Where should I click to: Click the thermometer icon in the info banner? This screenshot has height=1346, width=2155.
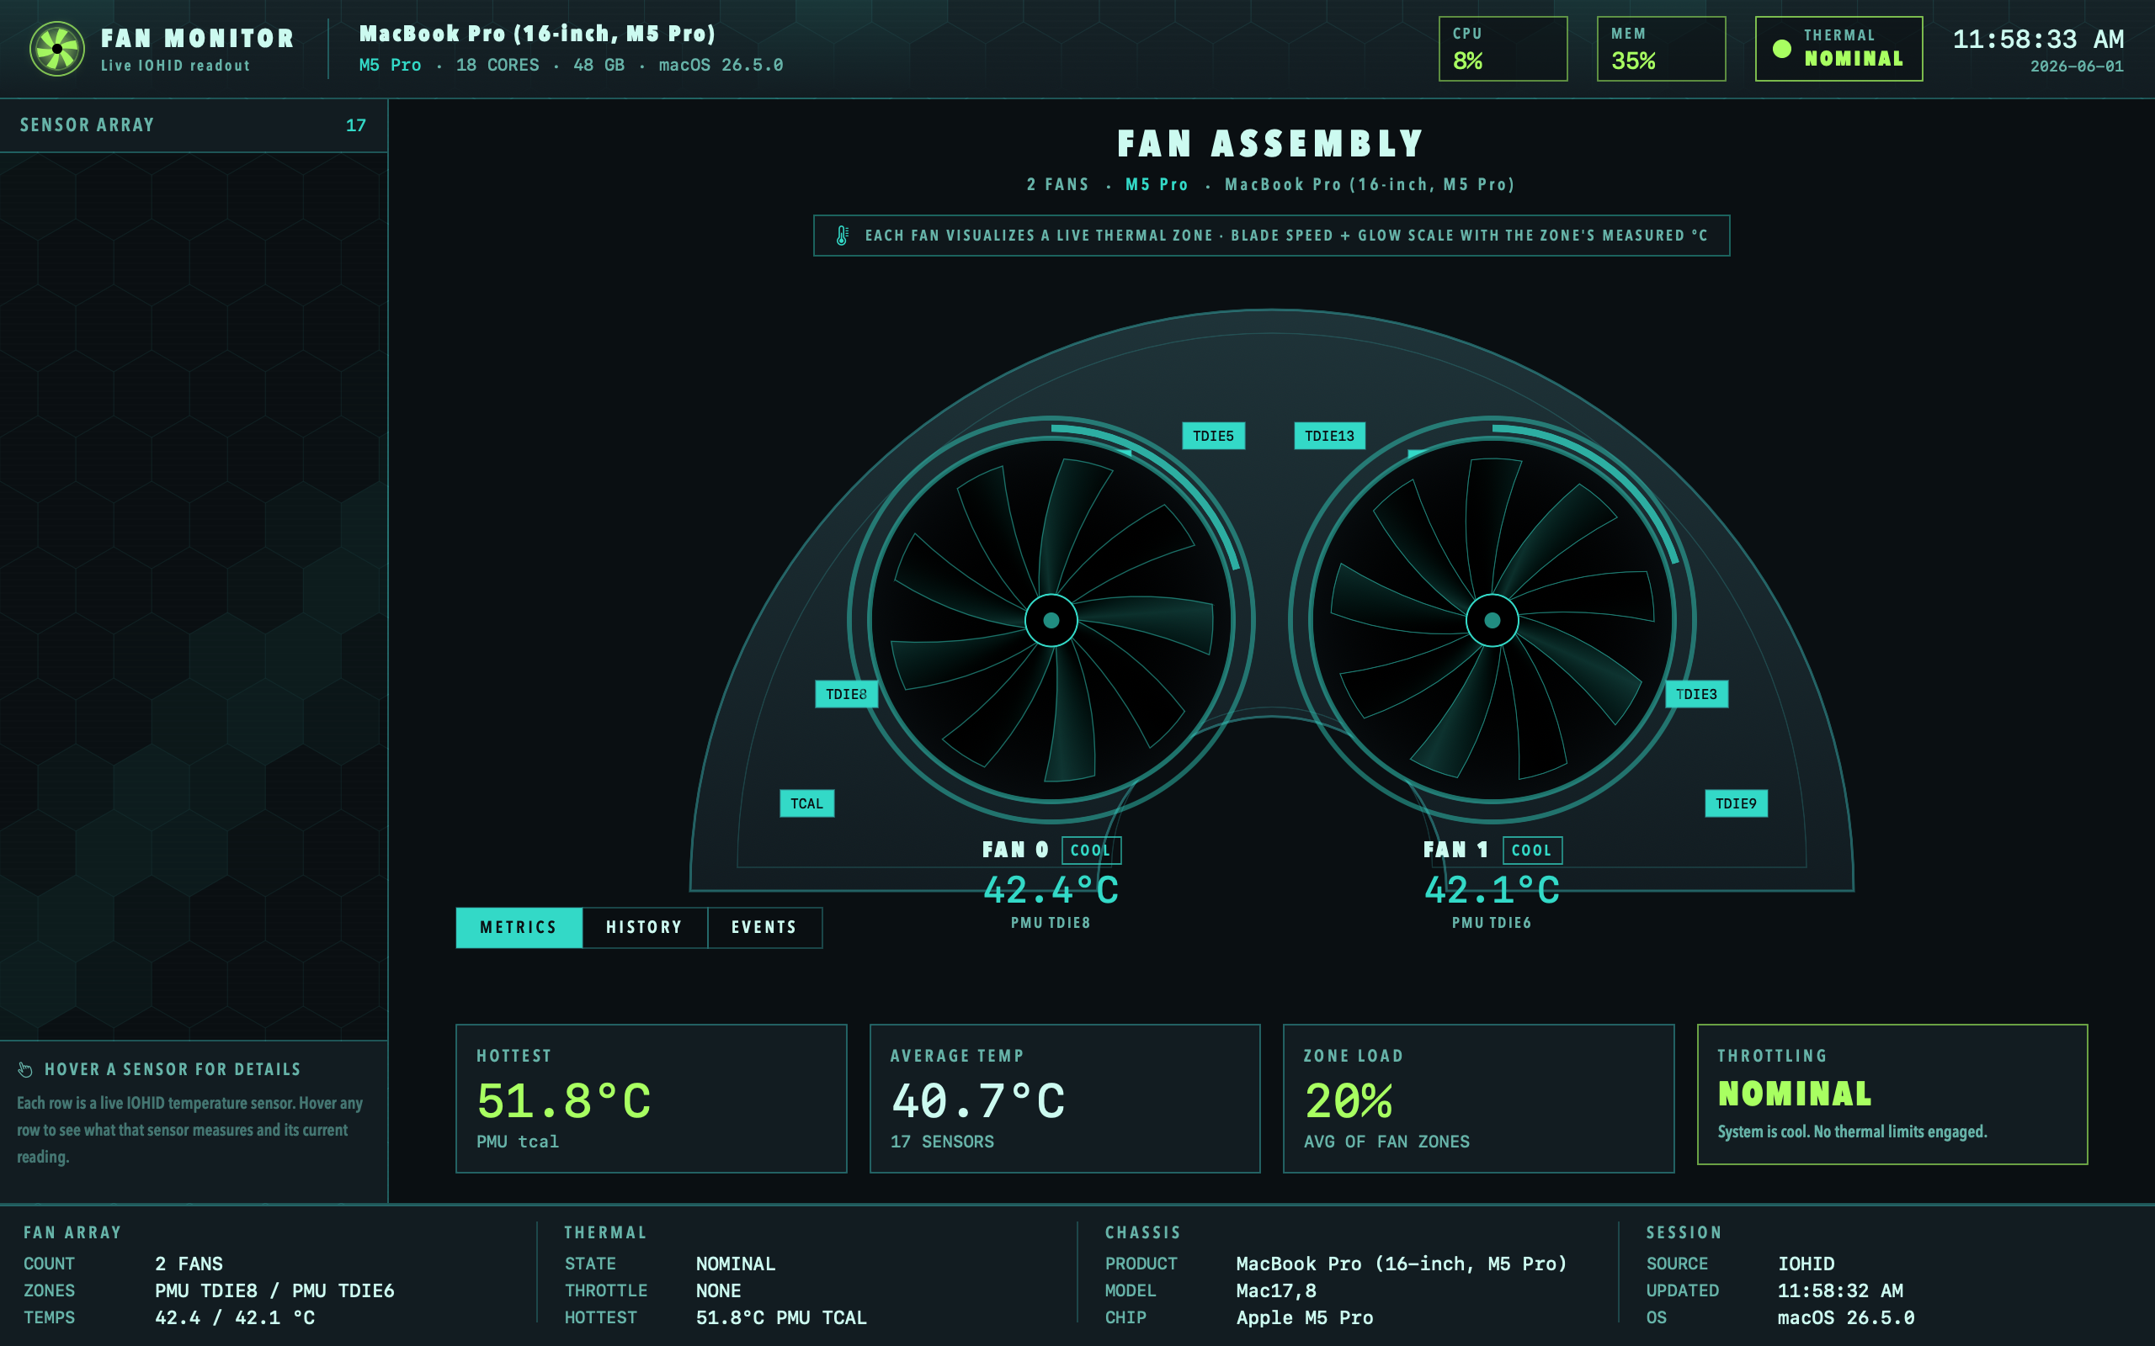[842, 236]
